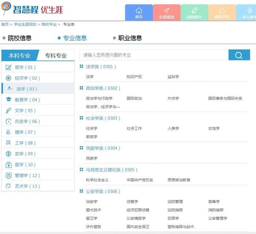This screenshot has height=234, width=256.
Task: Click grid icon beside 公安学类 (0306)
Action: (81, 191)
